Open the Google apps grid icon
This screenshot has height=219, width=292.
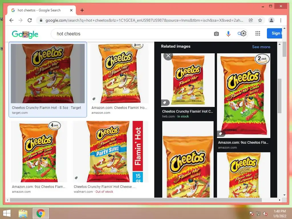click(258, 34)
